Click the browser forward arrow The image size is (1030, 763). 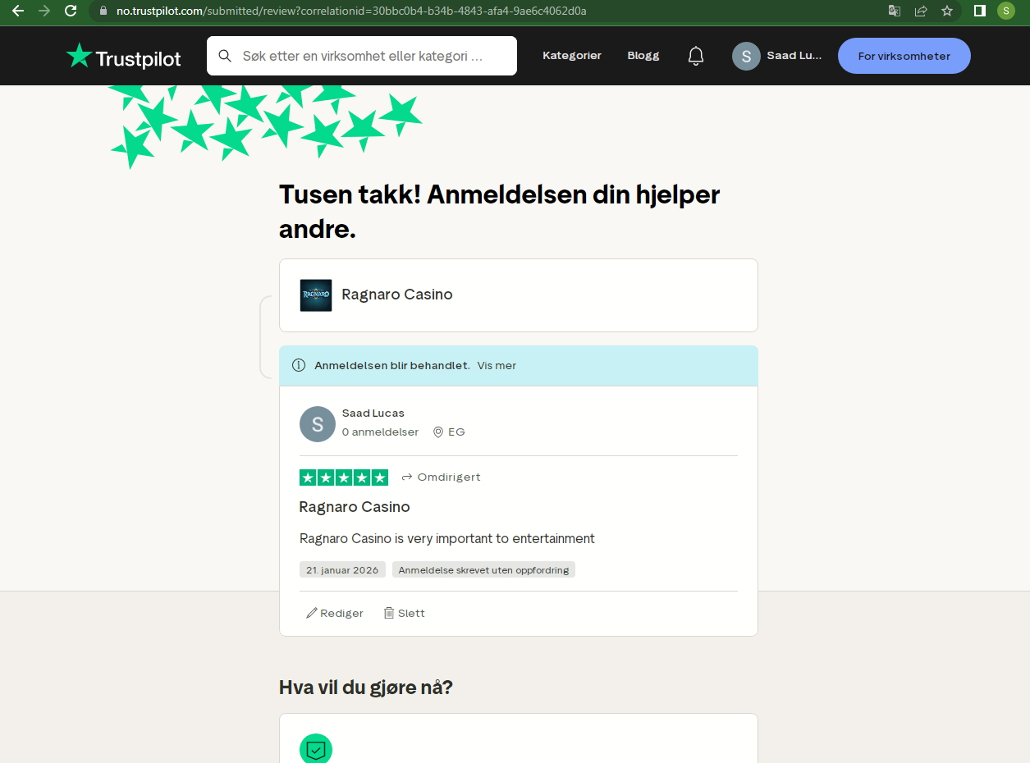click(43, 11)
